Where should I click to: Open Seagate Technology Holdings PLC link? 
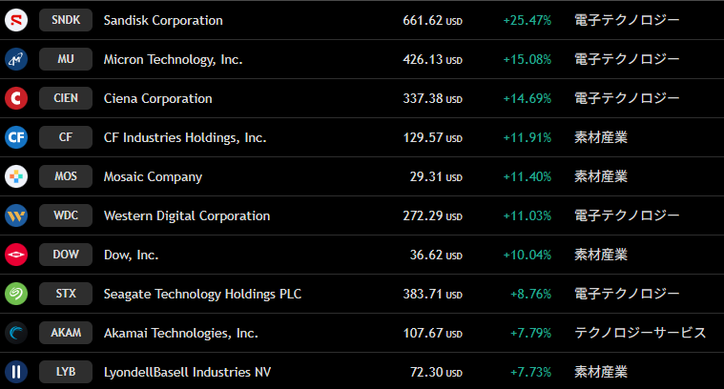pos(202,294)
